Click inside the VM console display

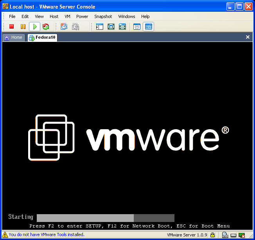(127, 136)
